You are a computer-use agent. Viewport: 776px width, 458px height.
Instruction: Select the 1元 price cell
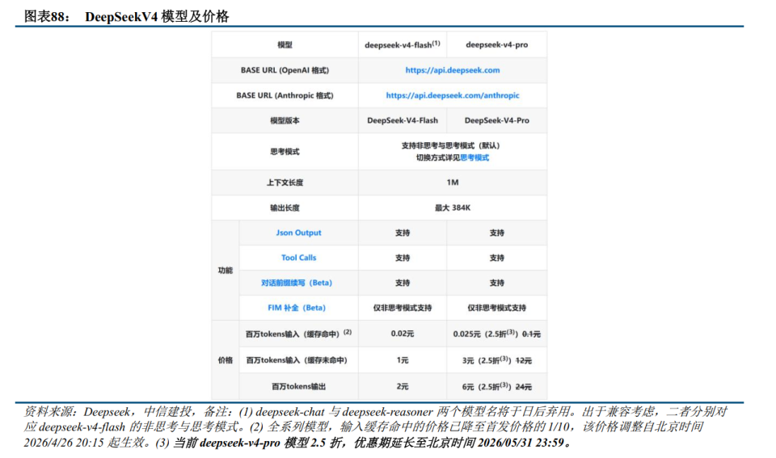403,360
